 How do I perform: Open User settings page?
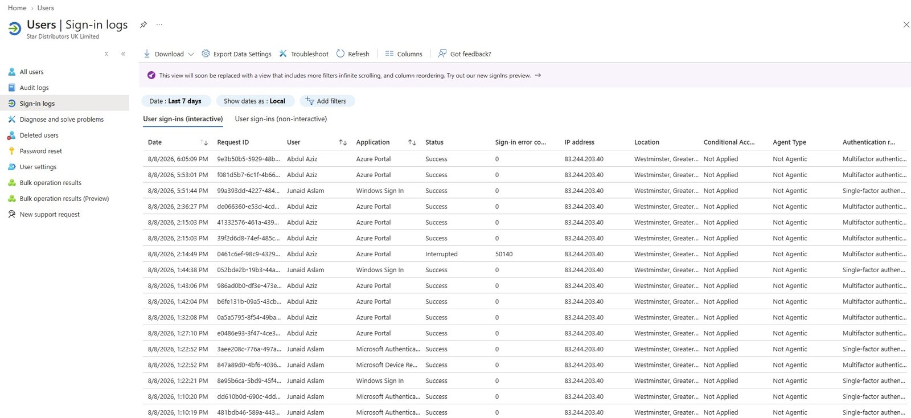pos(38,167)
